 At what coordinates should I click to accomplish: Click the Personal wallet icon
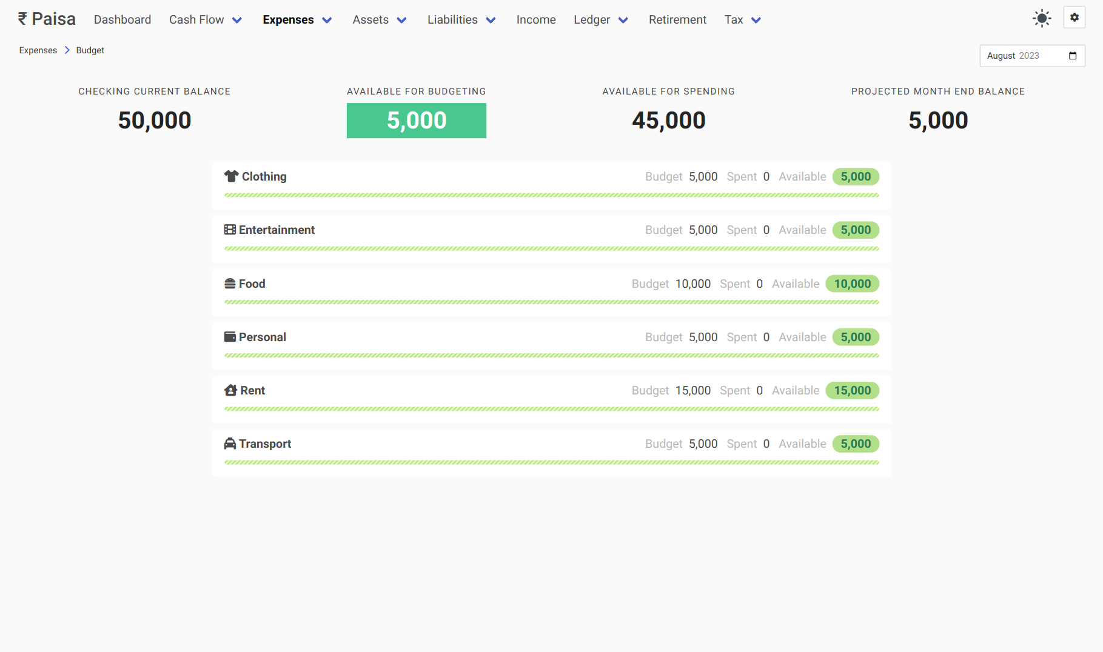[x=230, y=337]
